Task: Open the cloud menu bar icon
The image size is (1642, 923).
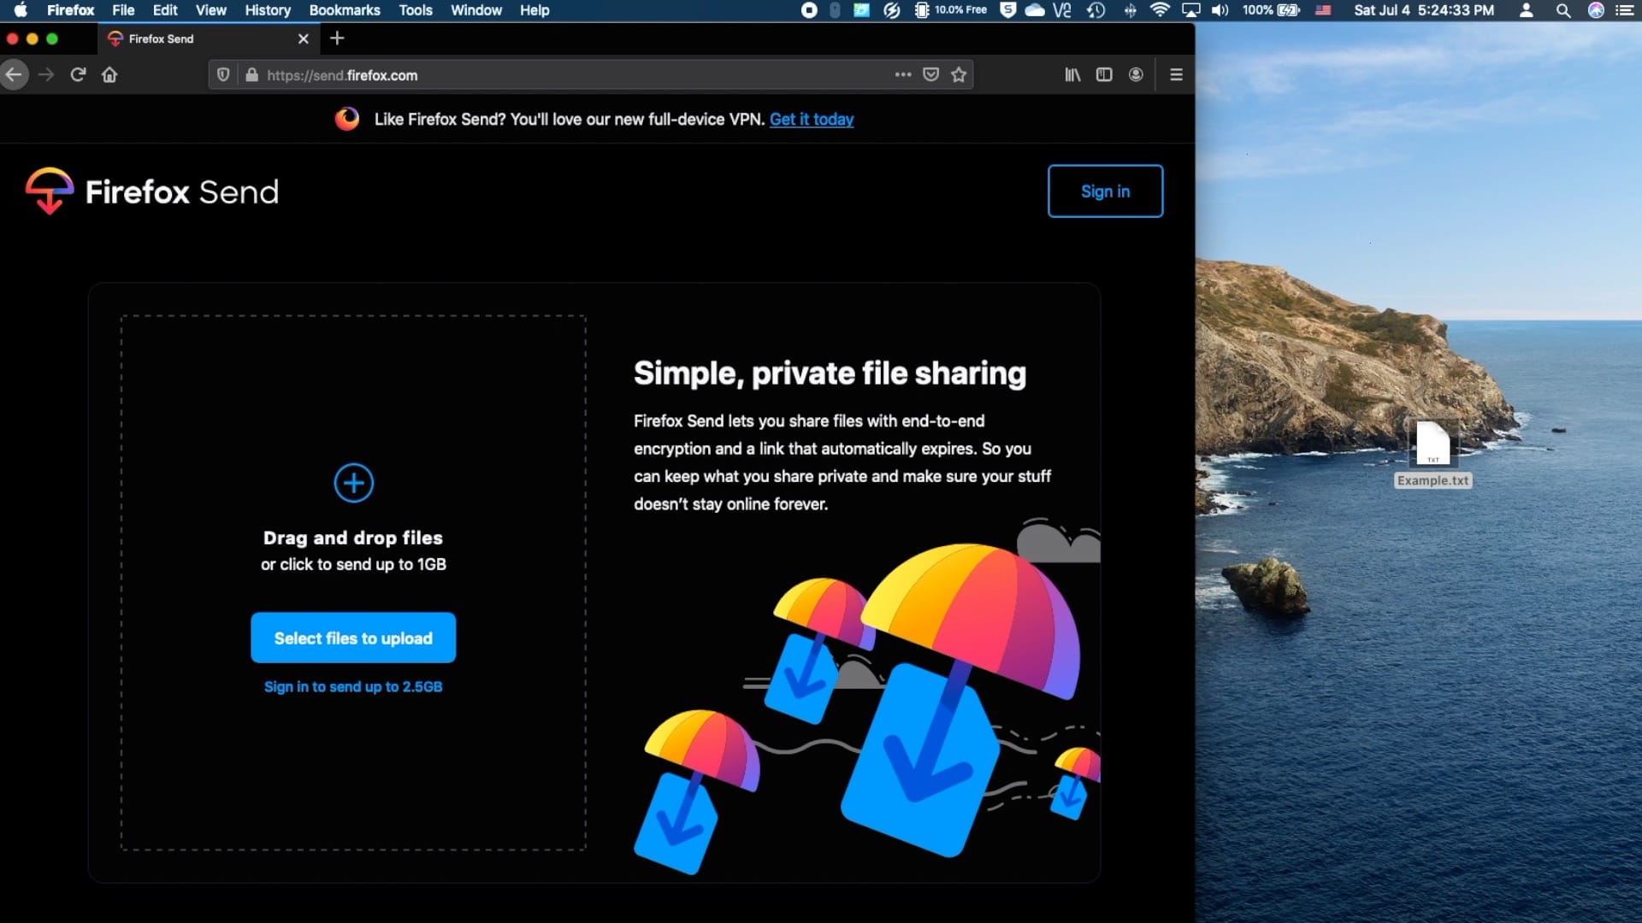Action: coord(1035,10)
